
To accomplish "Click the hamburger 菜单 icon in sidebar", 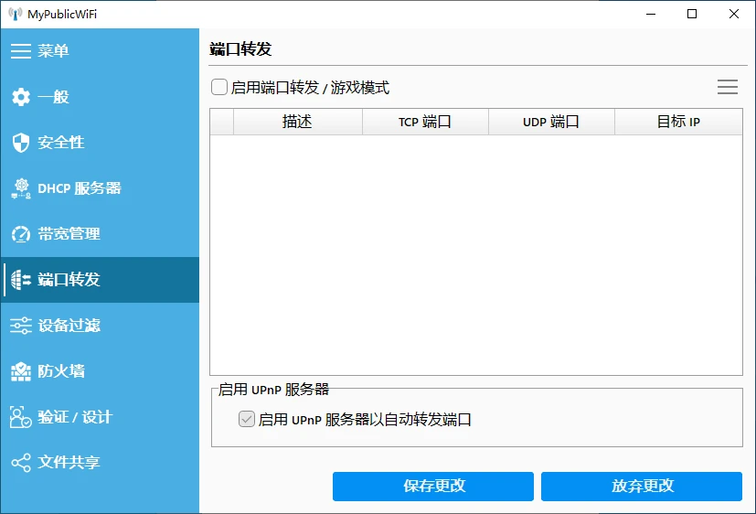I will [x=21, y=51].
